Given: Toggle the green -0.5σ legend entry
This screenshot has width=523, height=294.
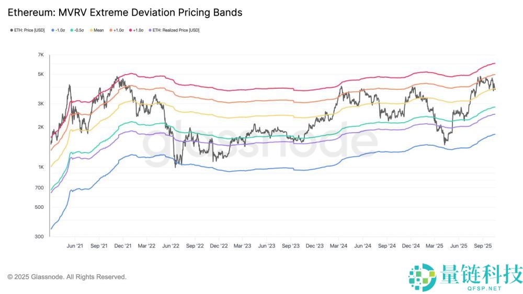Looking at the screenshot, I should pyautogui.click(x=82, y=30).
